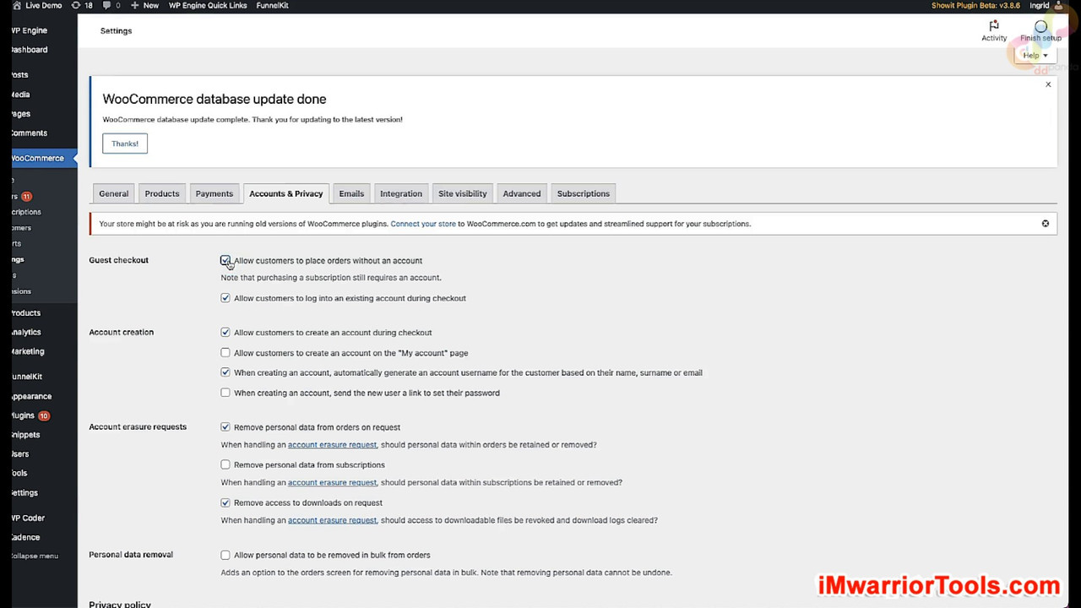Toggle Remove access to downloads on request
1081x608 pixels.
[225, 502]
